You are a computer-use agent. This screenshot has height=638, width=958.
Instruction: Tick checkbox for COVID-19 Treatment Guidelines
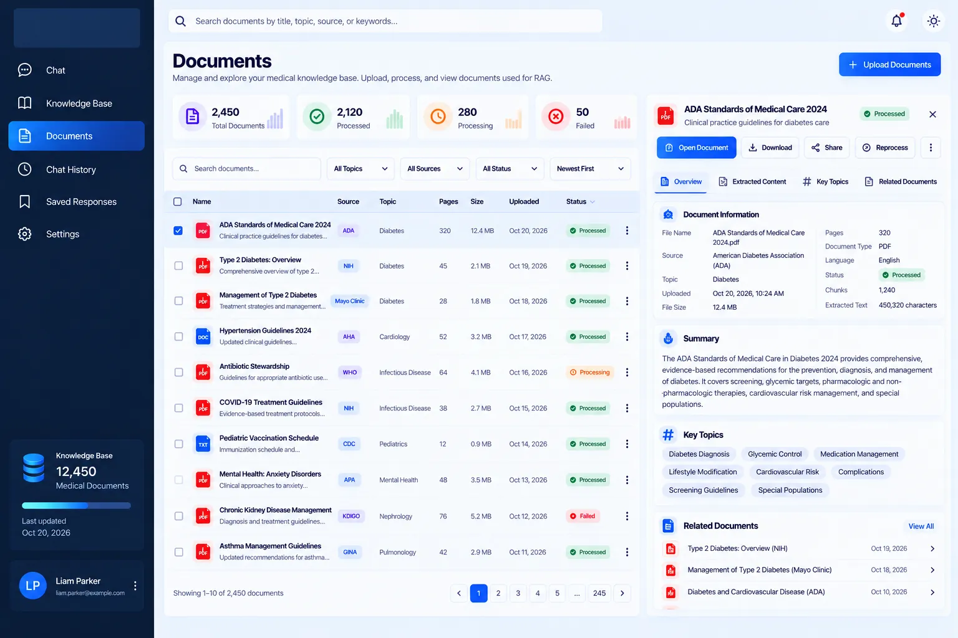point(178,408)
